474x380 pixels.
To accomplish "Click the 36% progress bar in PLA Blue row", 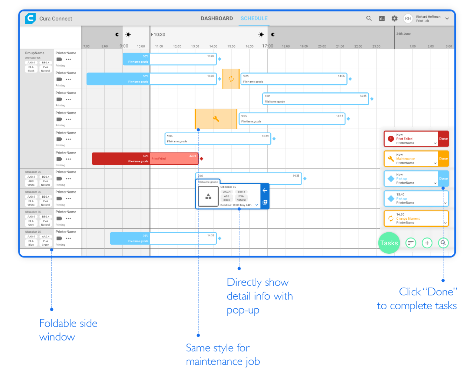I will [130, 238].
